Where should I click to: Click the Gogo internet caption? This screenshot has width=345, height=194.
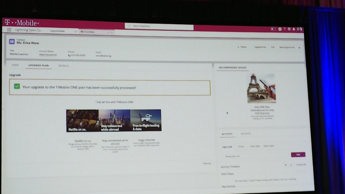coord(146,140)
